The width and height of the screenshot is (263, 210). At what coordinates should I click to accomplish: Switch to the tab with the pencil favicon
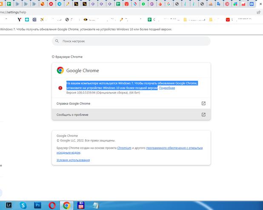[x=68, y=4]
